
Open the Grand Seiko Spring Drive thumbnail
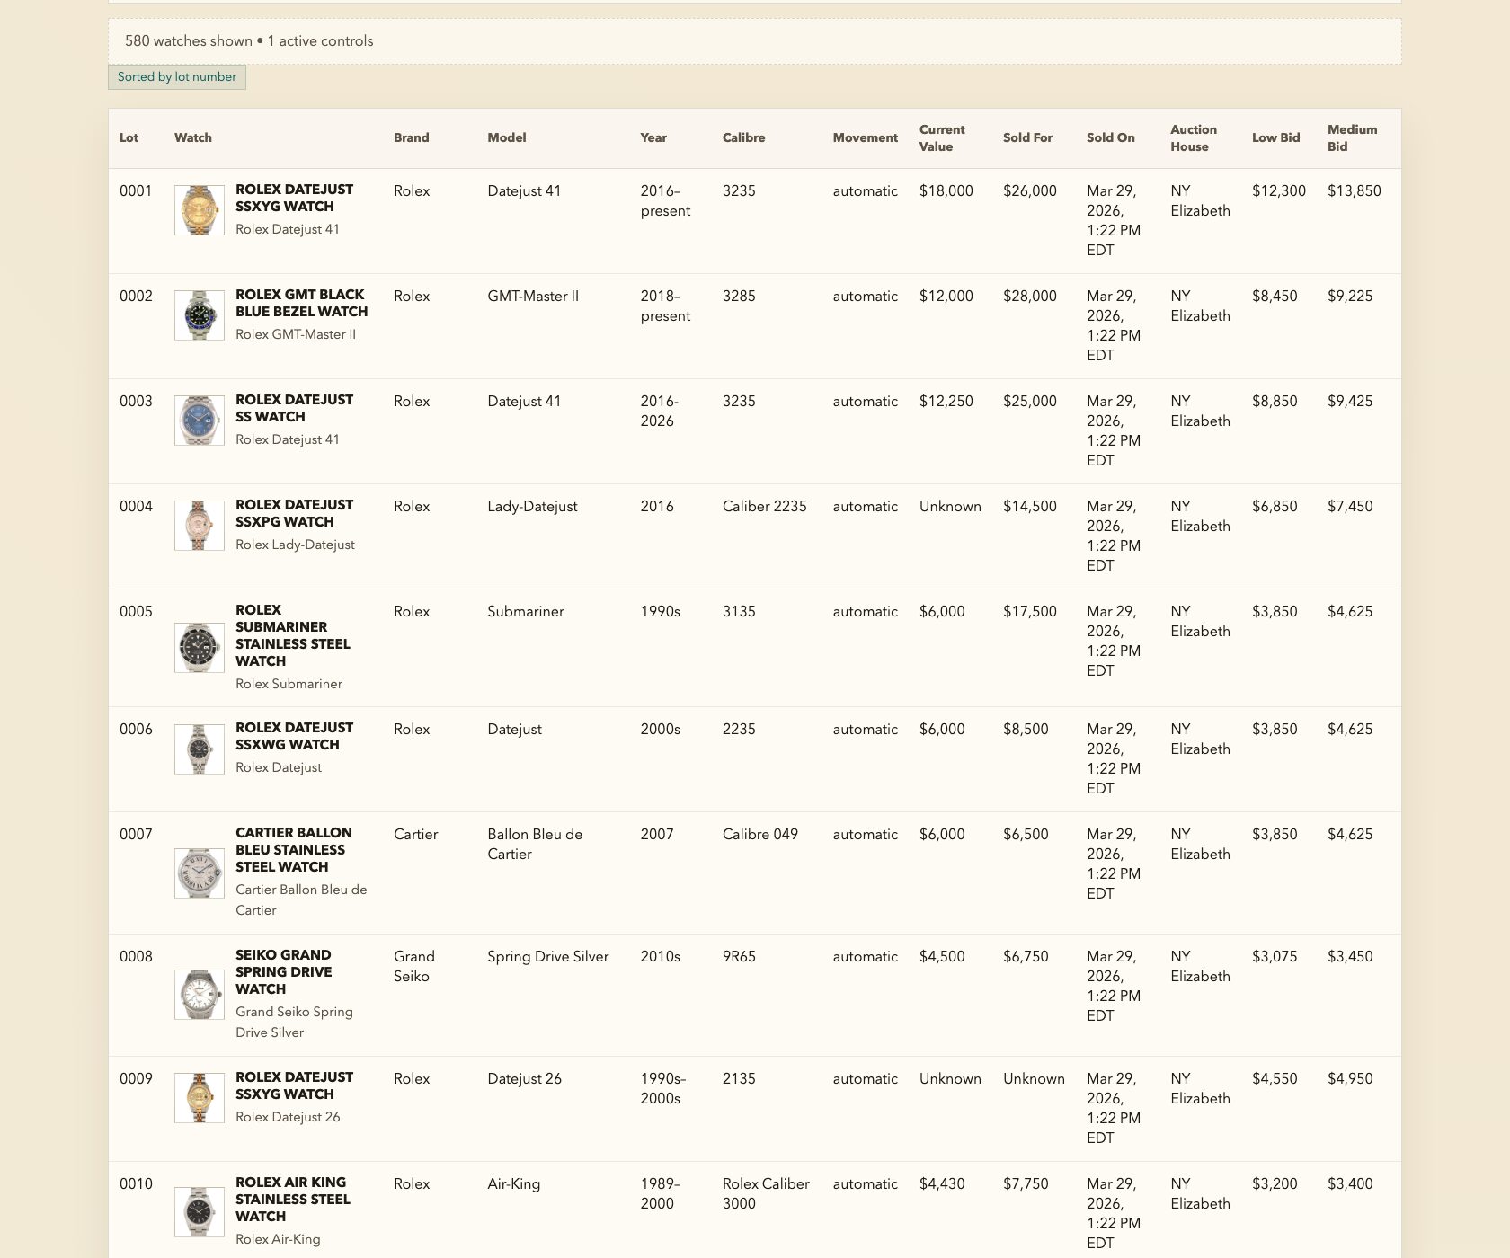click(x=199, y=994)
